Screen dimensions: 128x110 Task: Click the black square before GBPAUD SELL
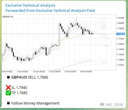(x=8, y=77)
